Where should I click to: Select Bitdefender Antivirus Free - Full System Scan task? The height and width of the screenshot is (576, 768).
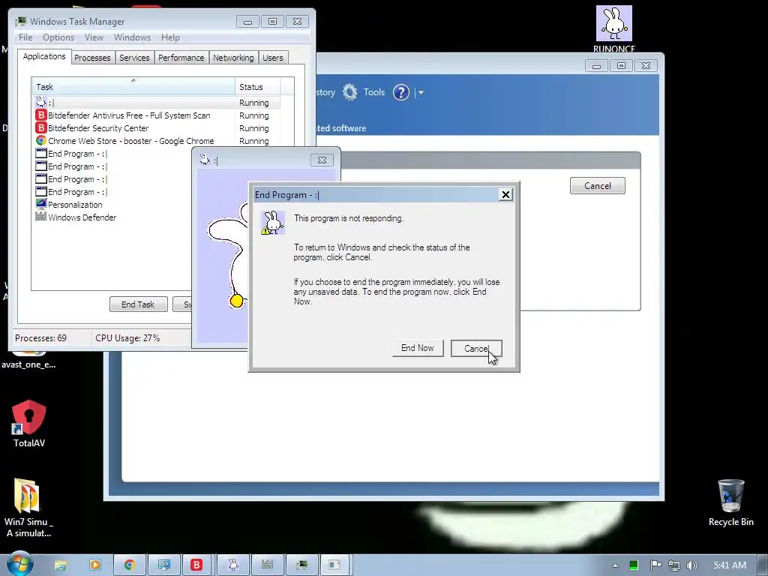[x=157, y=115]
